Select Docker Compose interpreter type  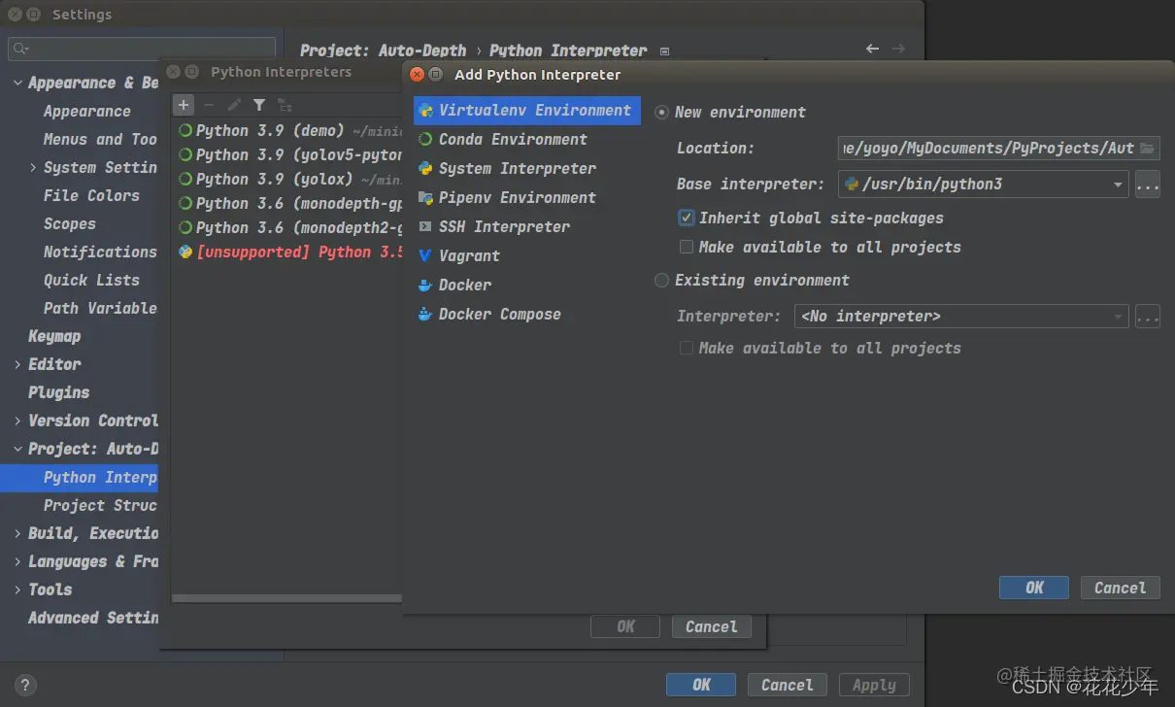526,314
